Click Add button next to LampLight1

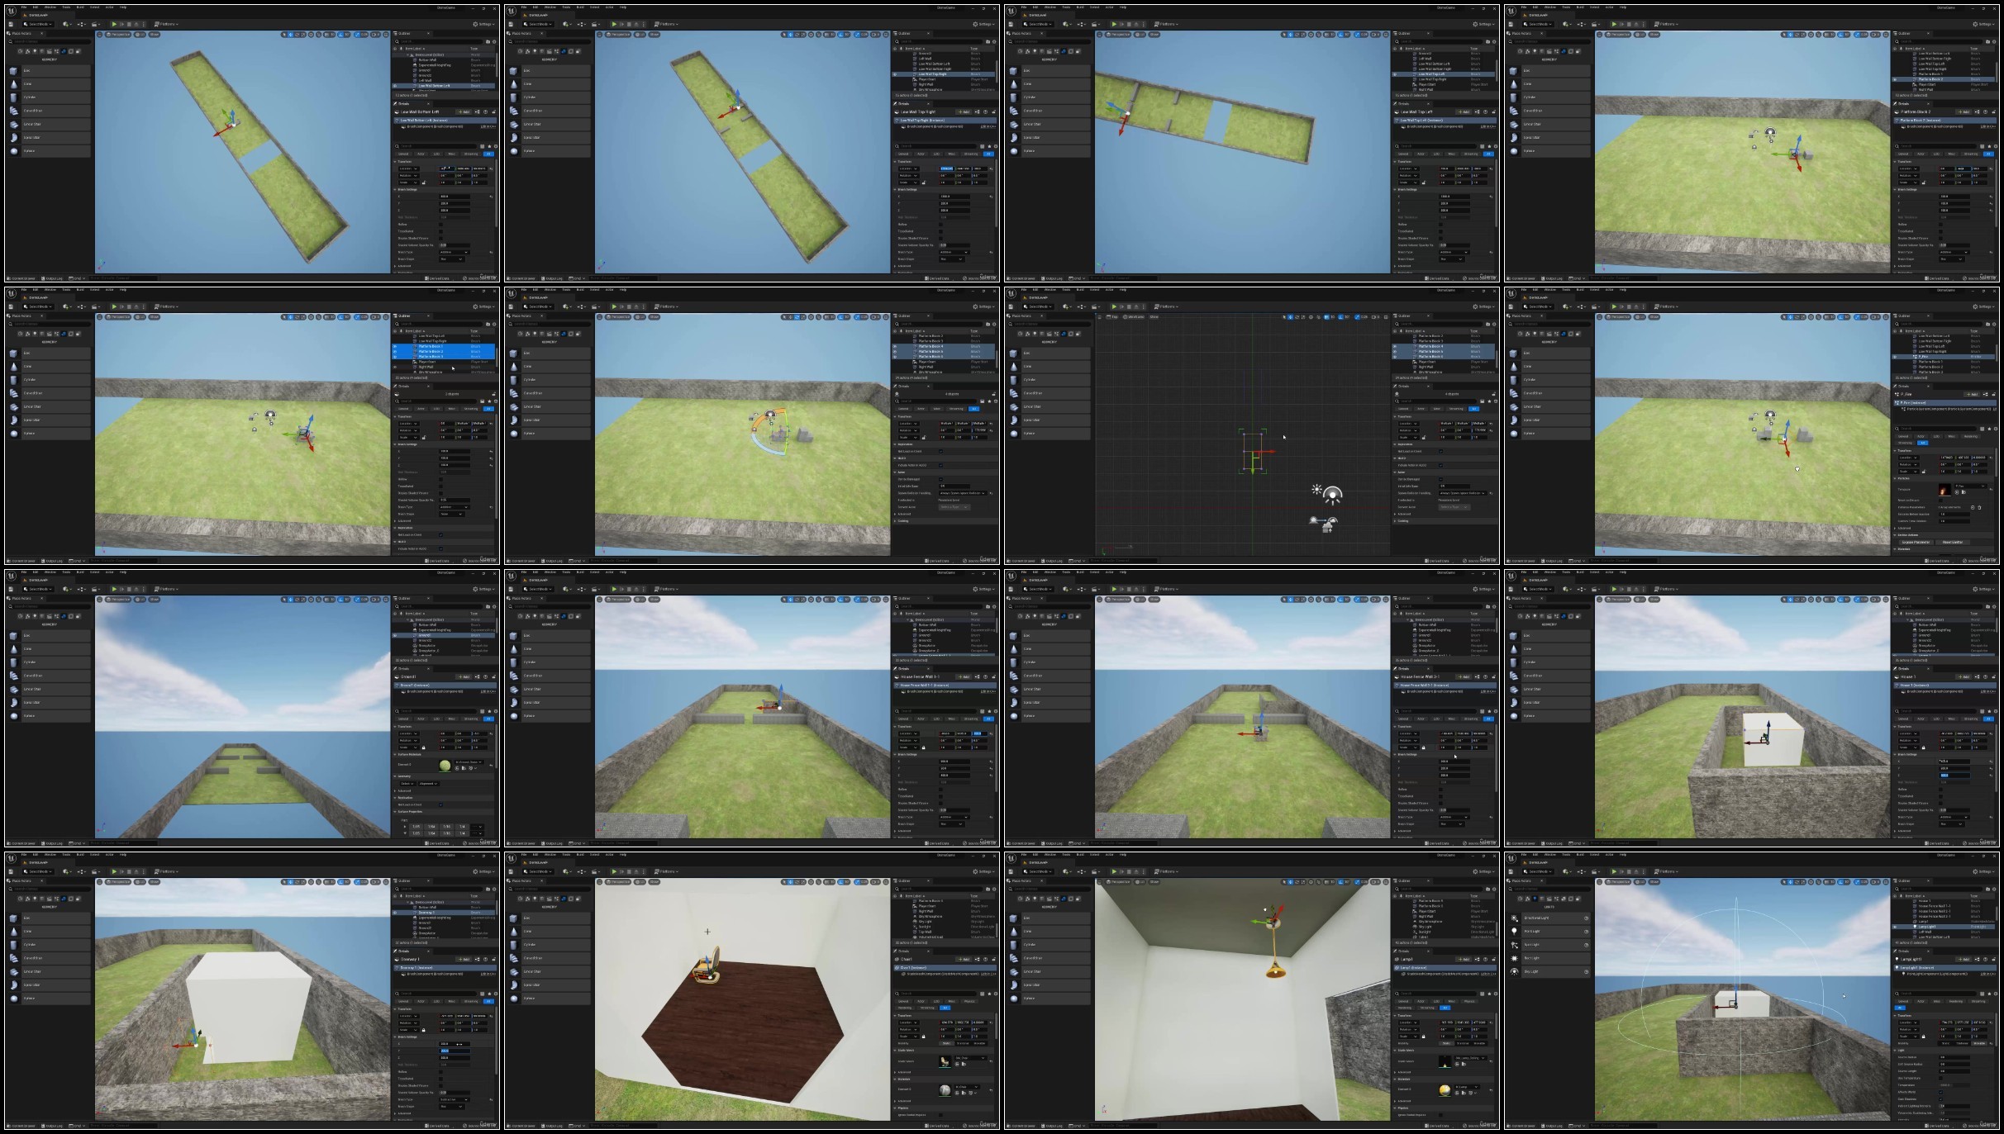click(x=1964, y=959)
